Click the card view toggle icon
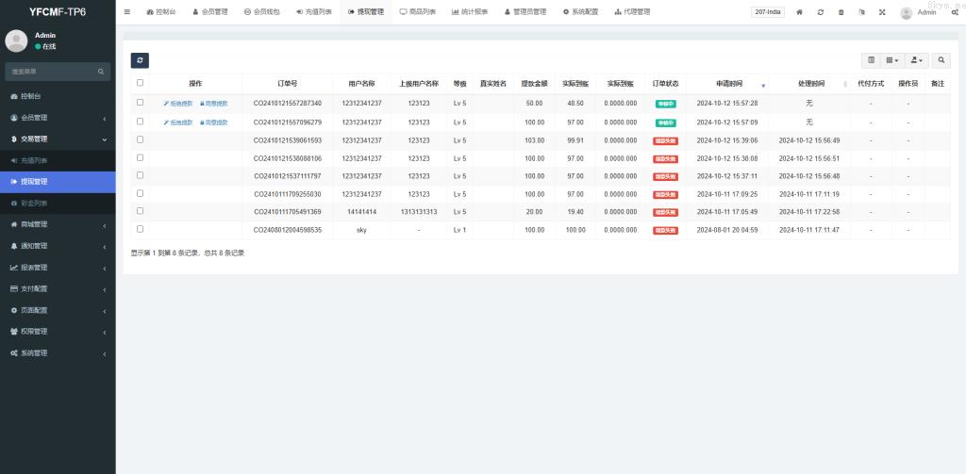 871,60
